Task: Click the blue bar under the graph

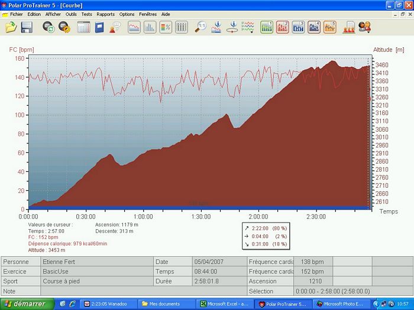Action: (199, 207)
